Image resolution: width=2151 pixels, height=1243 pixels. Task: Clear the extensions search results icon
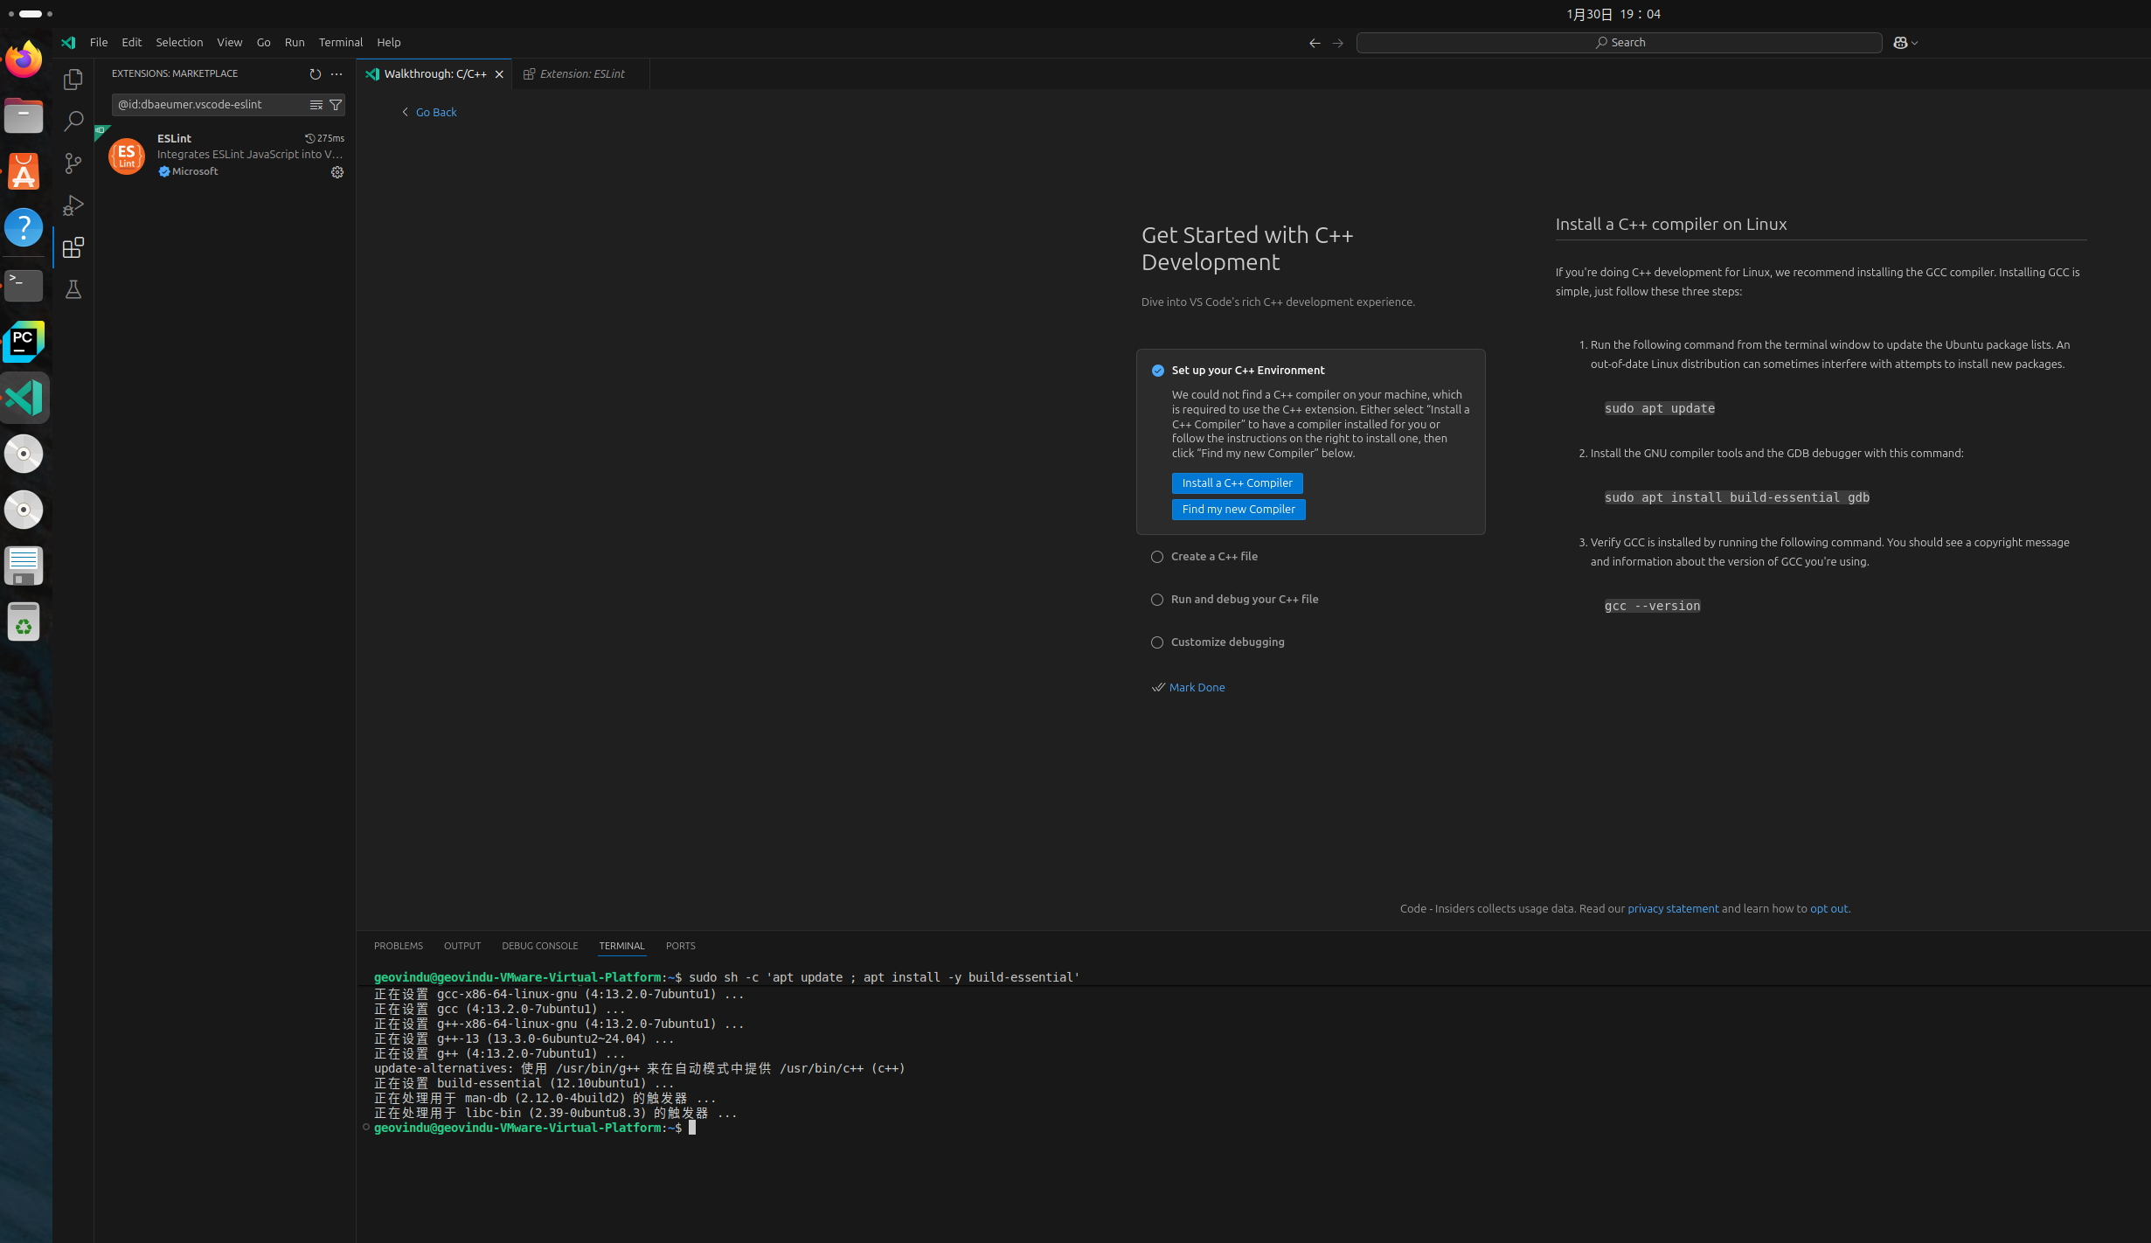pos(316,105)
